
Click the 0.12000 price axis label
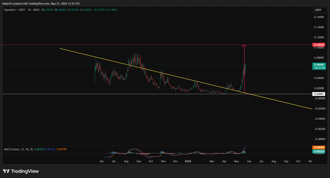click(319, 37)
